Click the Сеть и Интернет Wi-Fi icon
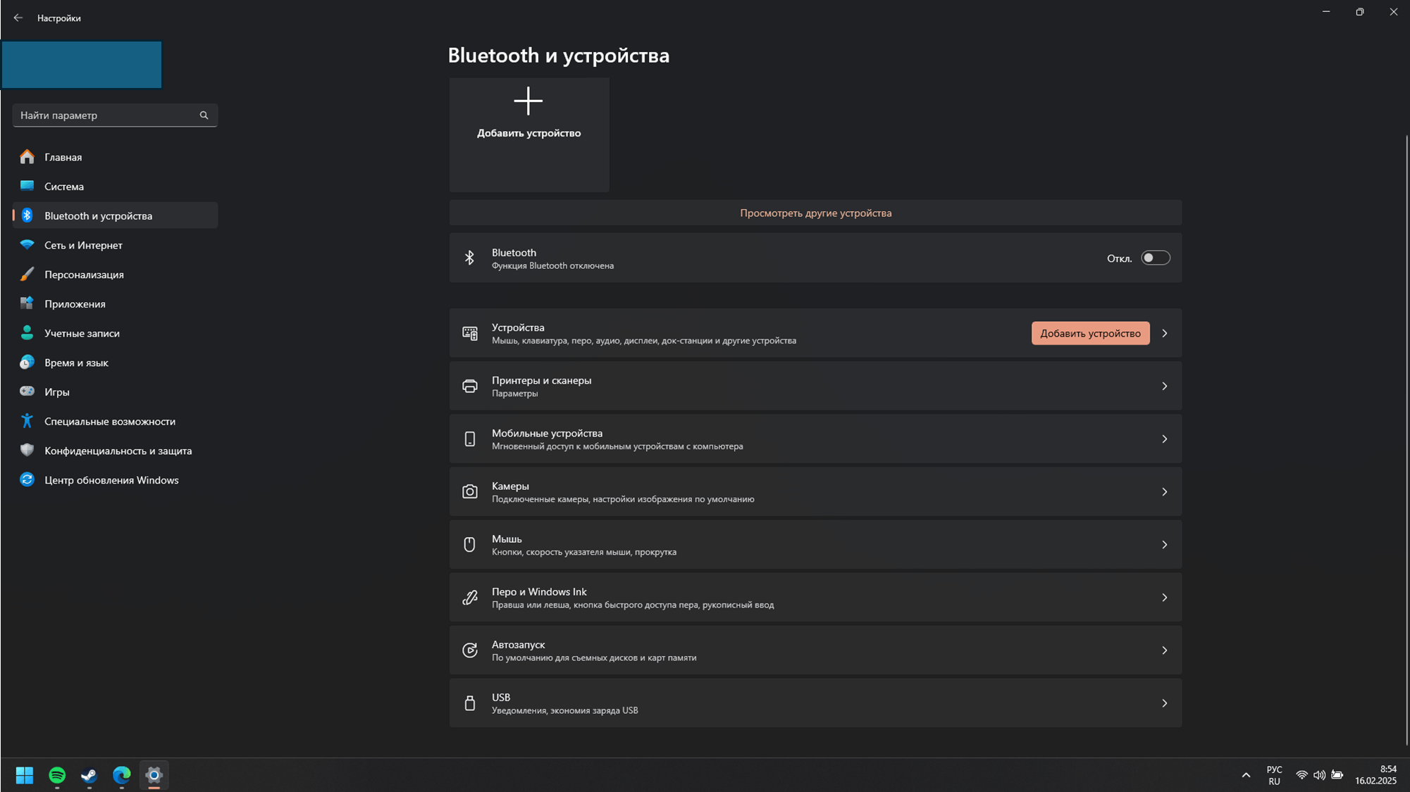 (27, 245)
